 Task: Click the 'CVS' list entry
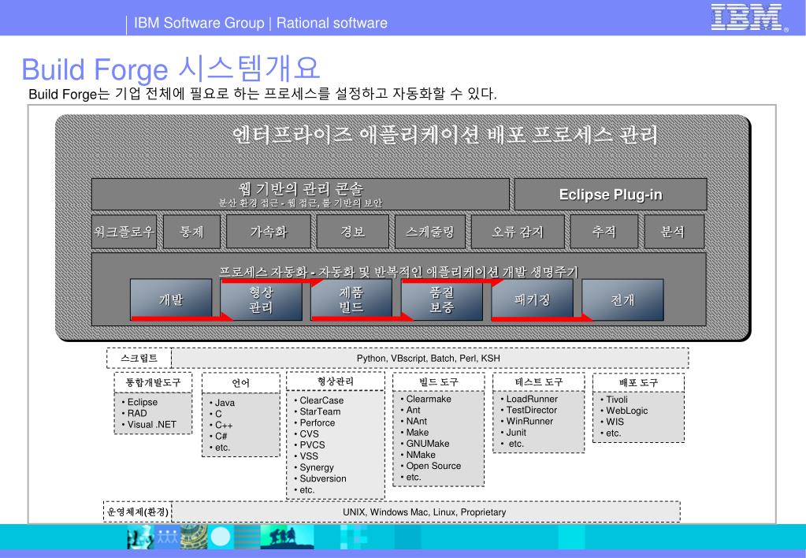(309, 434)
